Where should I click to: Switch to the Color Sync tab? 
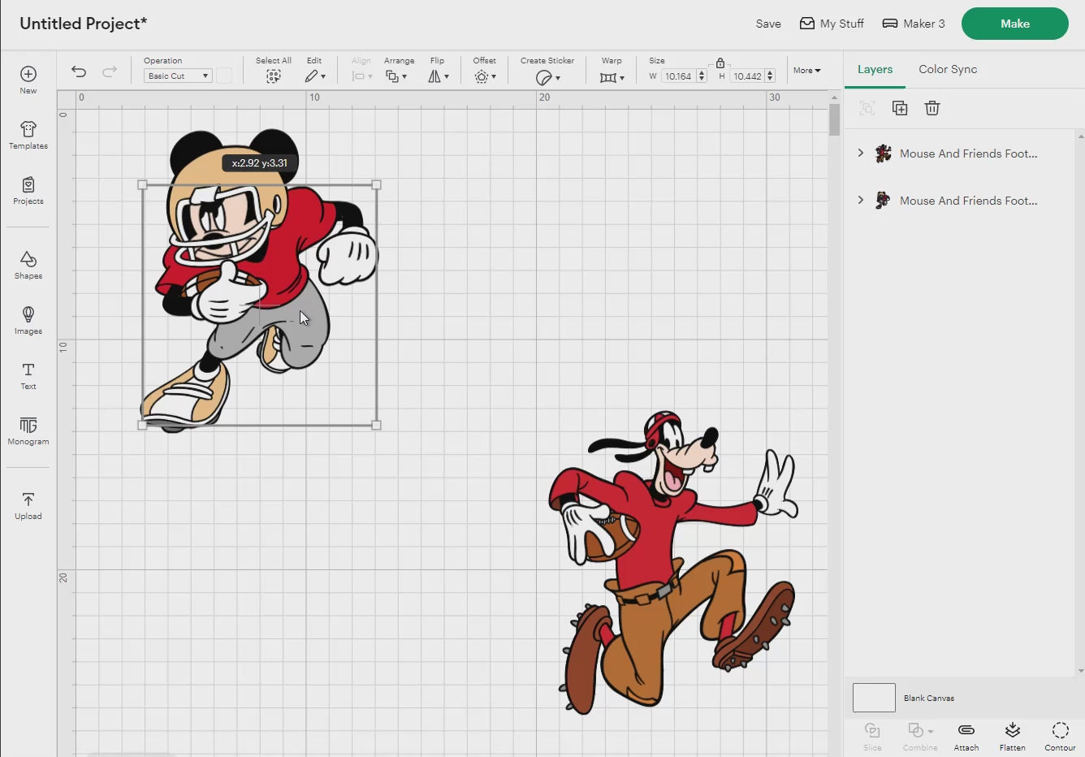[948, 70]
